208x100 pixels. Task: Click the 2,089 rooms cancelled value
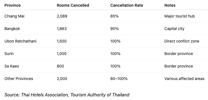click(62, 16)
